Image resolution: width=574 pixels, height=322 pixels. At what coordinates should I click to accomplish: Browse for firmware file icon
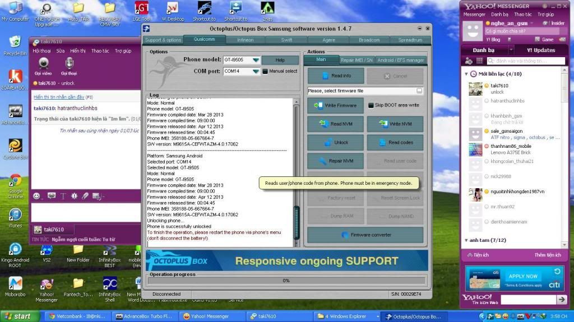tap(419, 91)
